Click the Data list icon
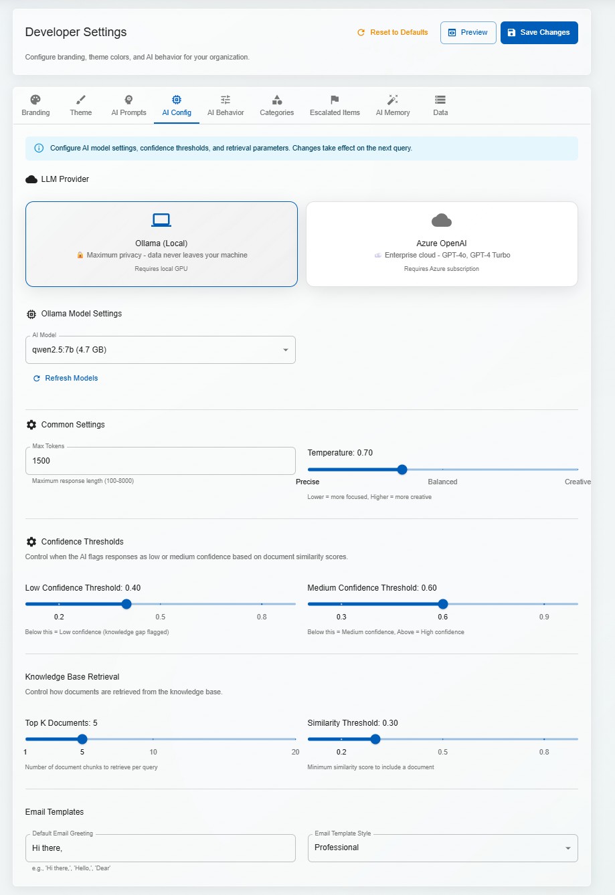 [x=440, y=99]
